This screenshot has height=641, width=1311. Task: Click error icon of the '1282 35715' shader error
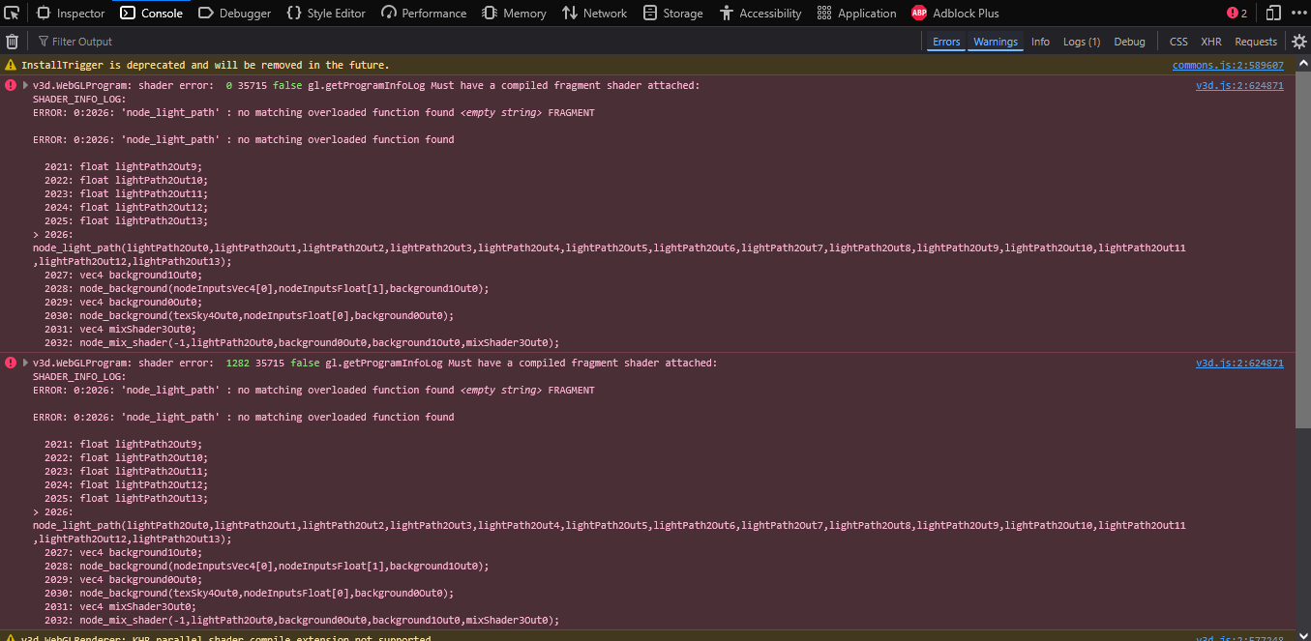[x=11, y=363]
